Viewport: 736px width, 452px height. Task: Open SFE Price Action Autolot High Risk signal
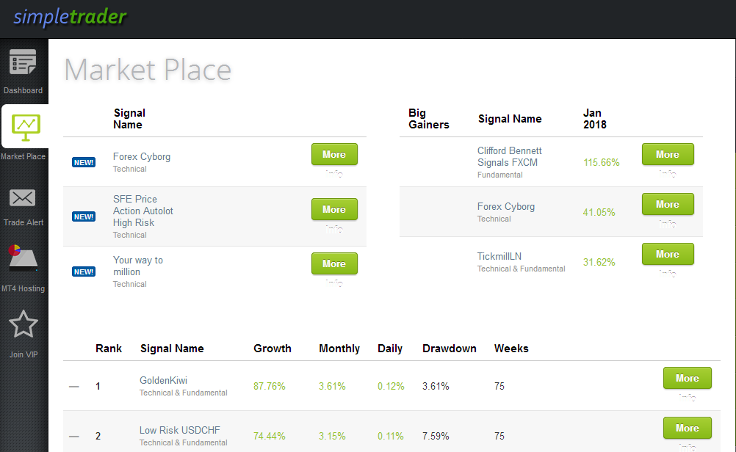[142, 211]
